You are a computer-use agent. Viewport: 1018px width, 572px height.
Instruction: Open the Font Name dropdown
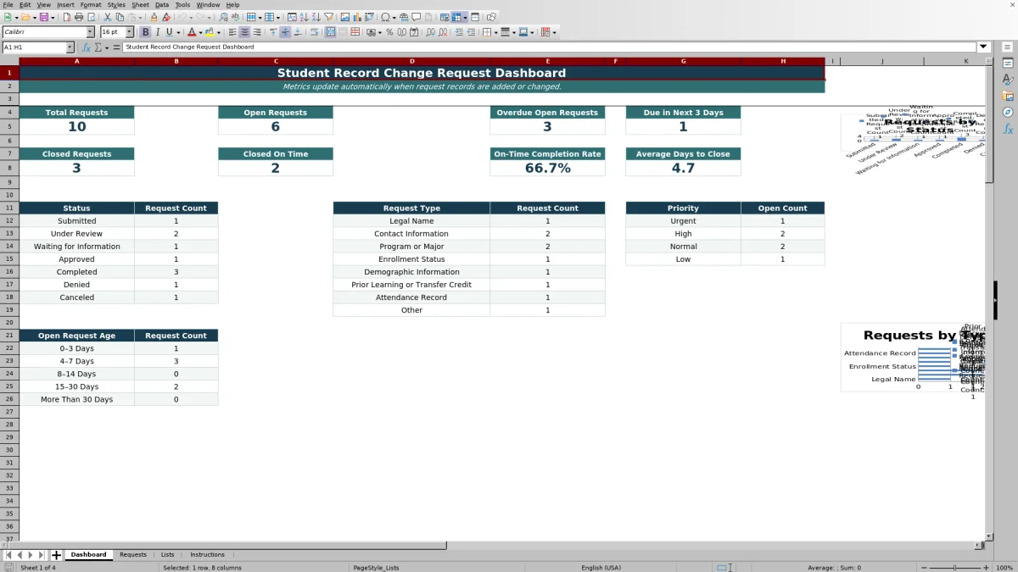(90, 32)
